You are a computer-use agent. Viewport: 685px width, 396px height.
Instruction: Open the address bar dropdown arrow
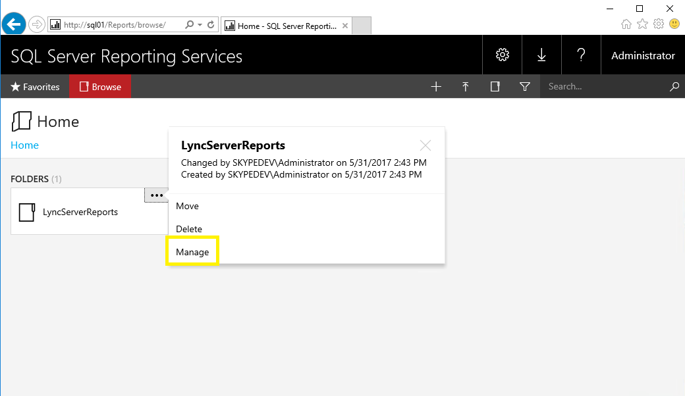pos(200,25)
